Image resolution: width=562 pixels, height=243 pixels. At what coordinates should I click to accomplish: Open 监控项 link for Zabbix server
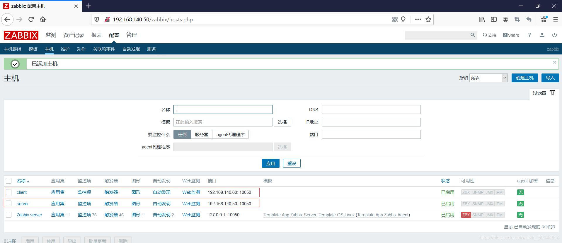(84, 215)
